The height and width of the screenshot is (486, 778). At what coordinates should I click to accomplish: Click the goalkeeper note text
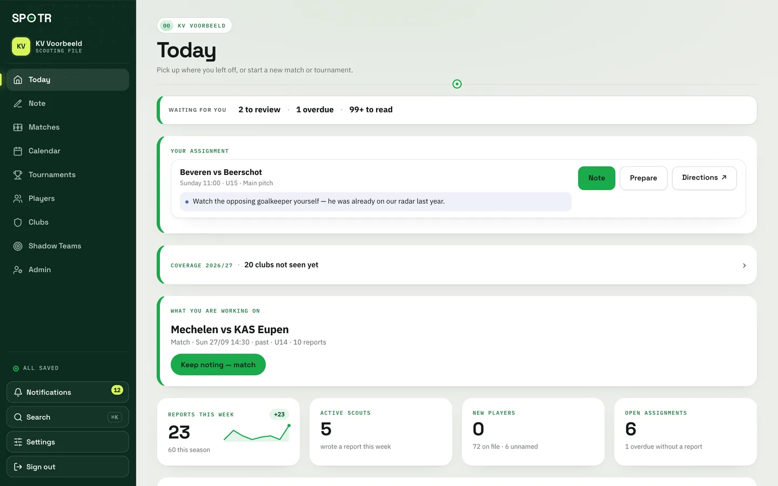pos(319,201)
